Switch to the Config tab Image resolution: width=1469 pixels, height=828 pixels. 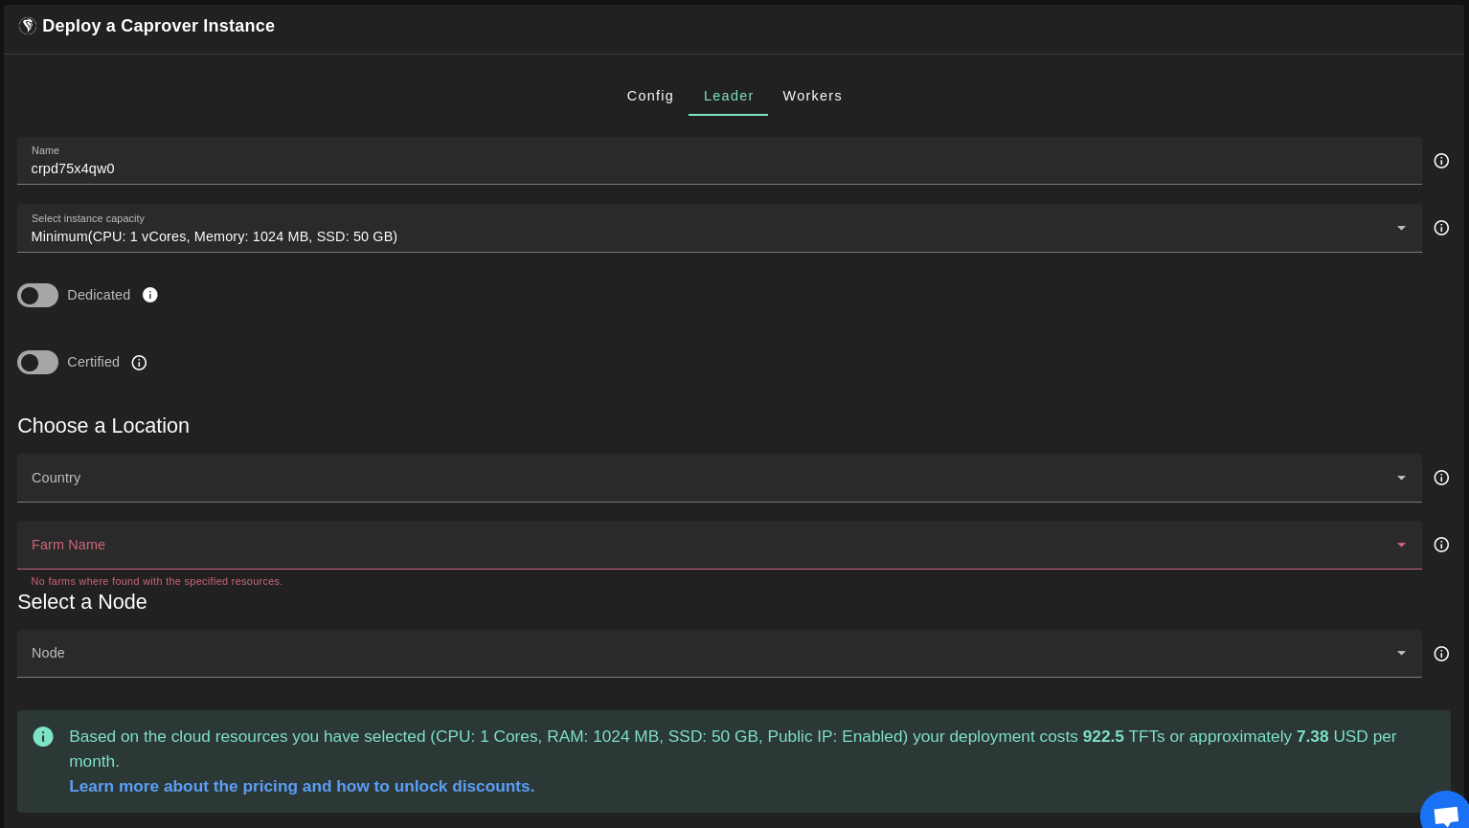click(650, 96)
